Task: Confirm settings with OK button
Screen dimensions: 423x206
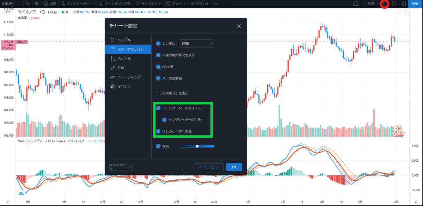Action: point(234,167)
